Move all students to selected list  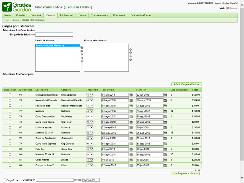click(x=82, y=51)
